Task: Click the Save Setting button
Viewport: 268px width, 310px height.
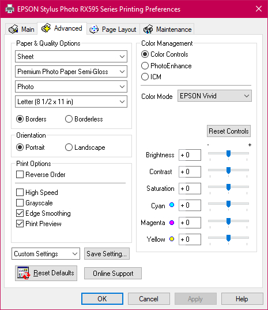Action: pos(107,254)
